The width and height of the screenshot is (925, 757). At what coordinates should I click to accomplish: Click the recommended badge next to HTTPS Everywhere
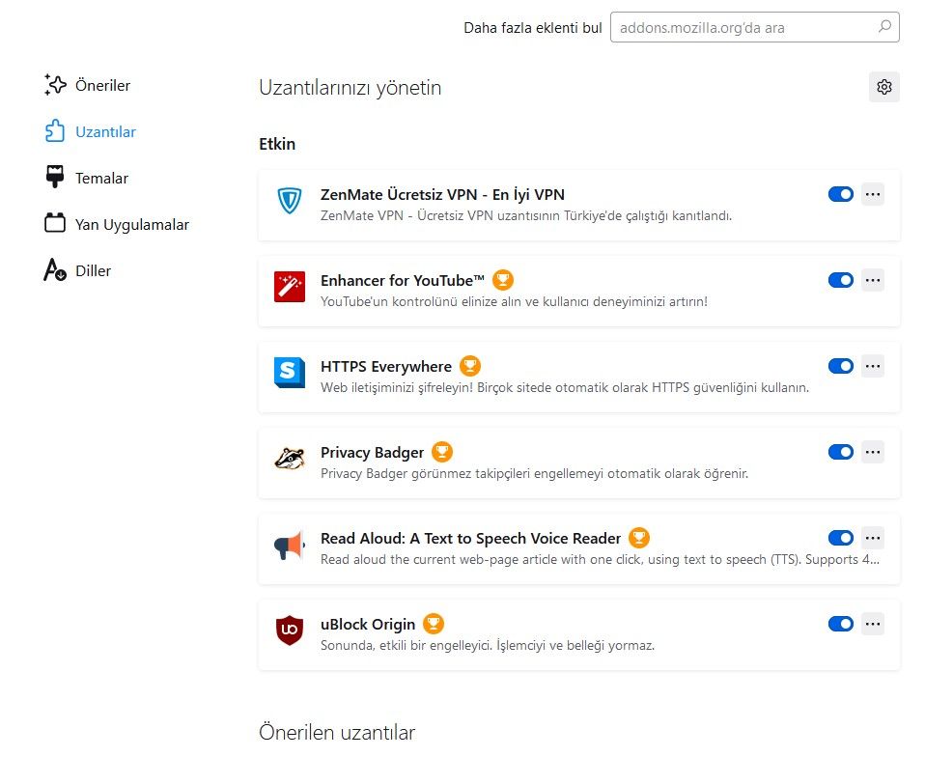click(470, 366)
